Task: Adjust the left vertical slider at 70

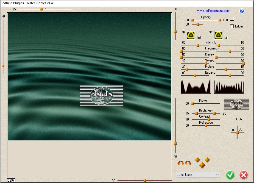Action: coord(3,66)
